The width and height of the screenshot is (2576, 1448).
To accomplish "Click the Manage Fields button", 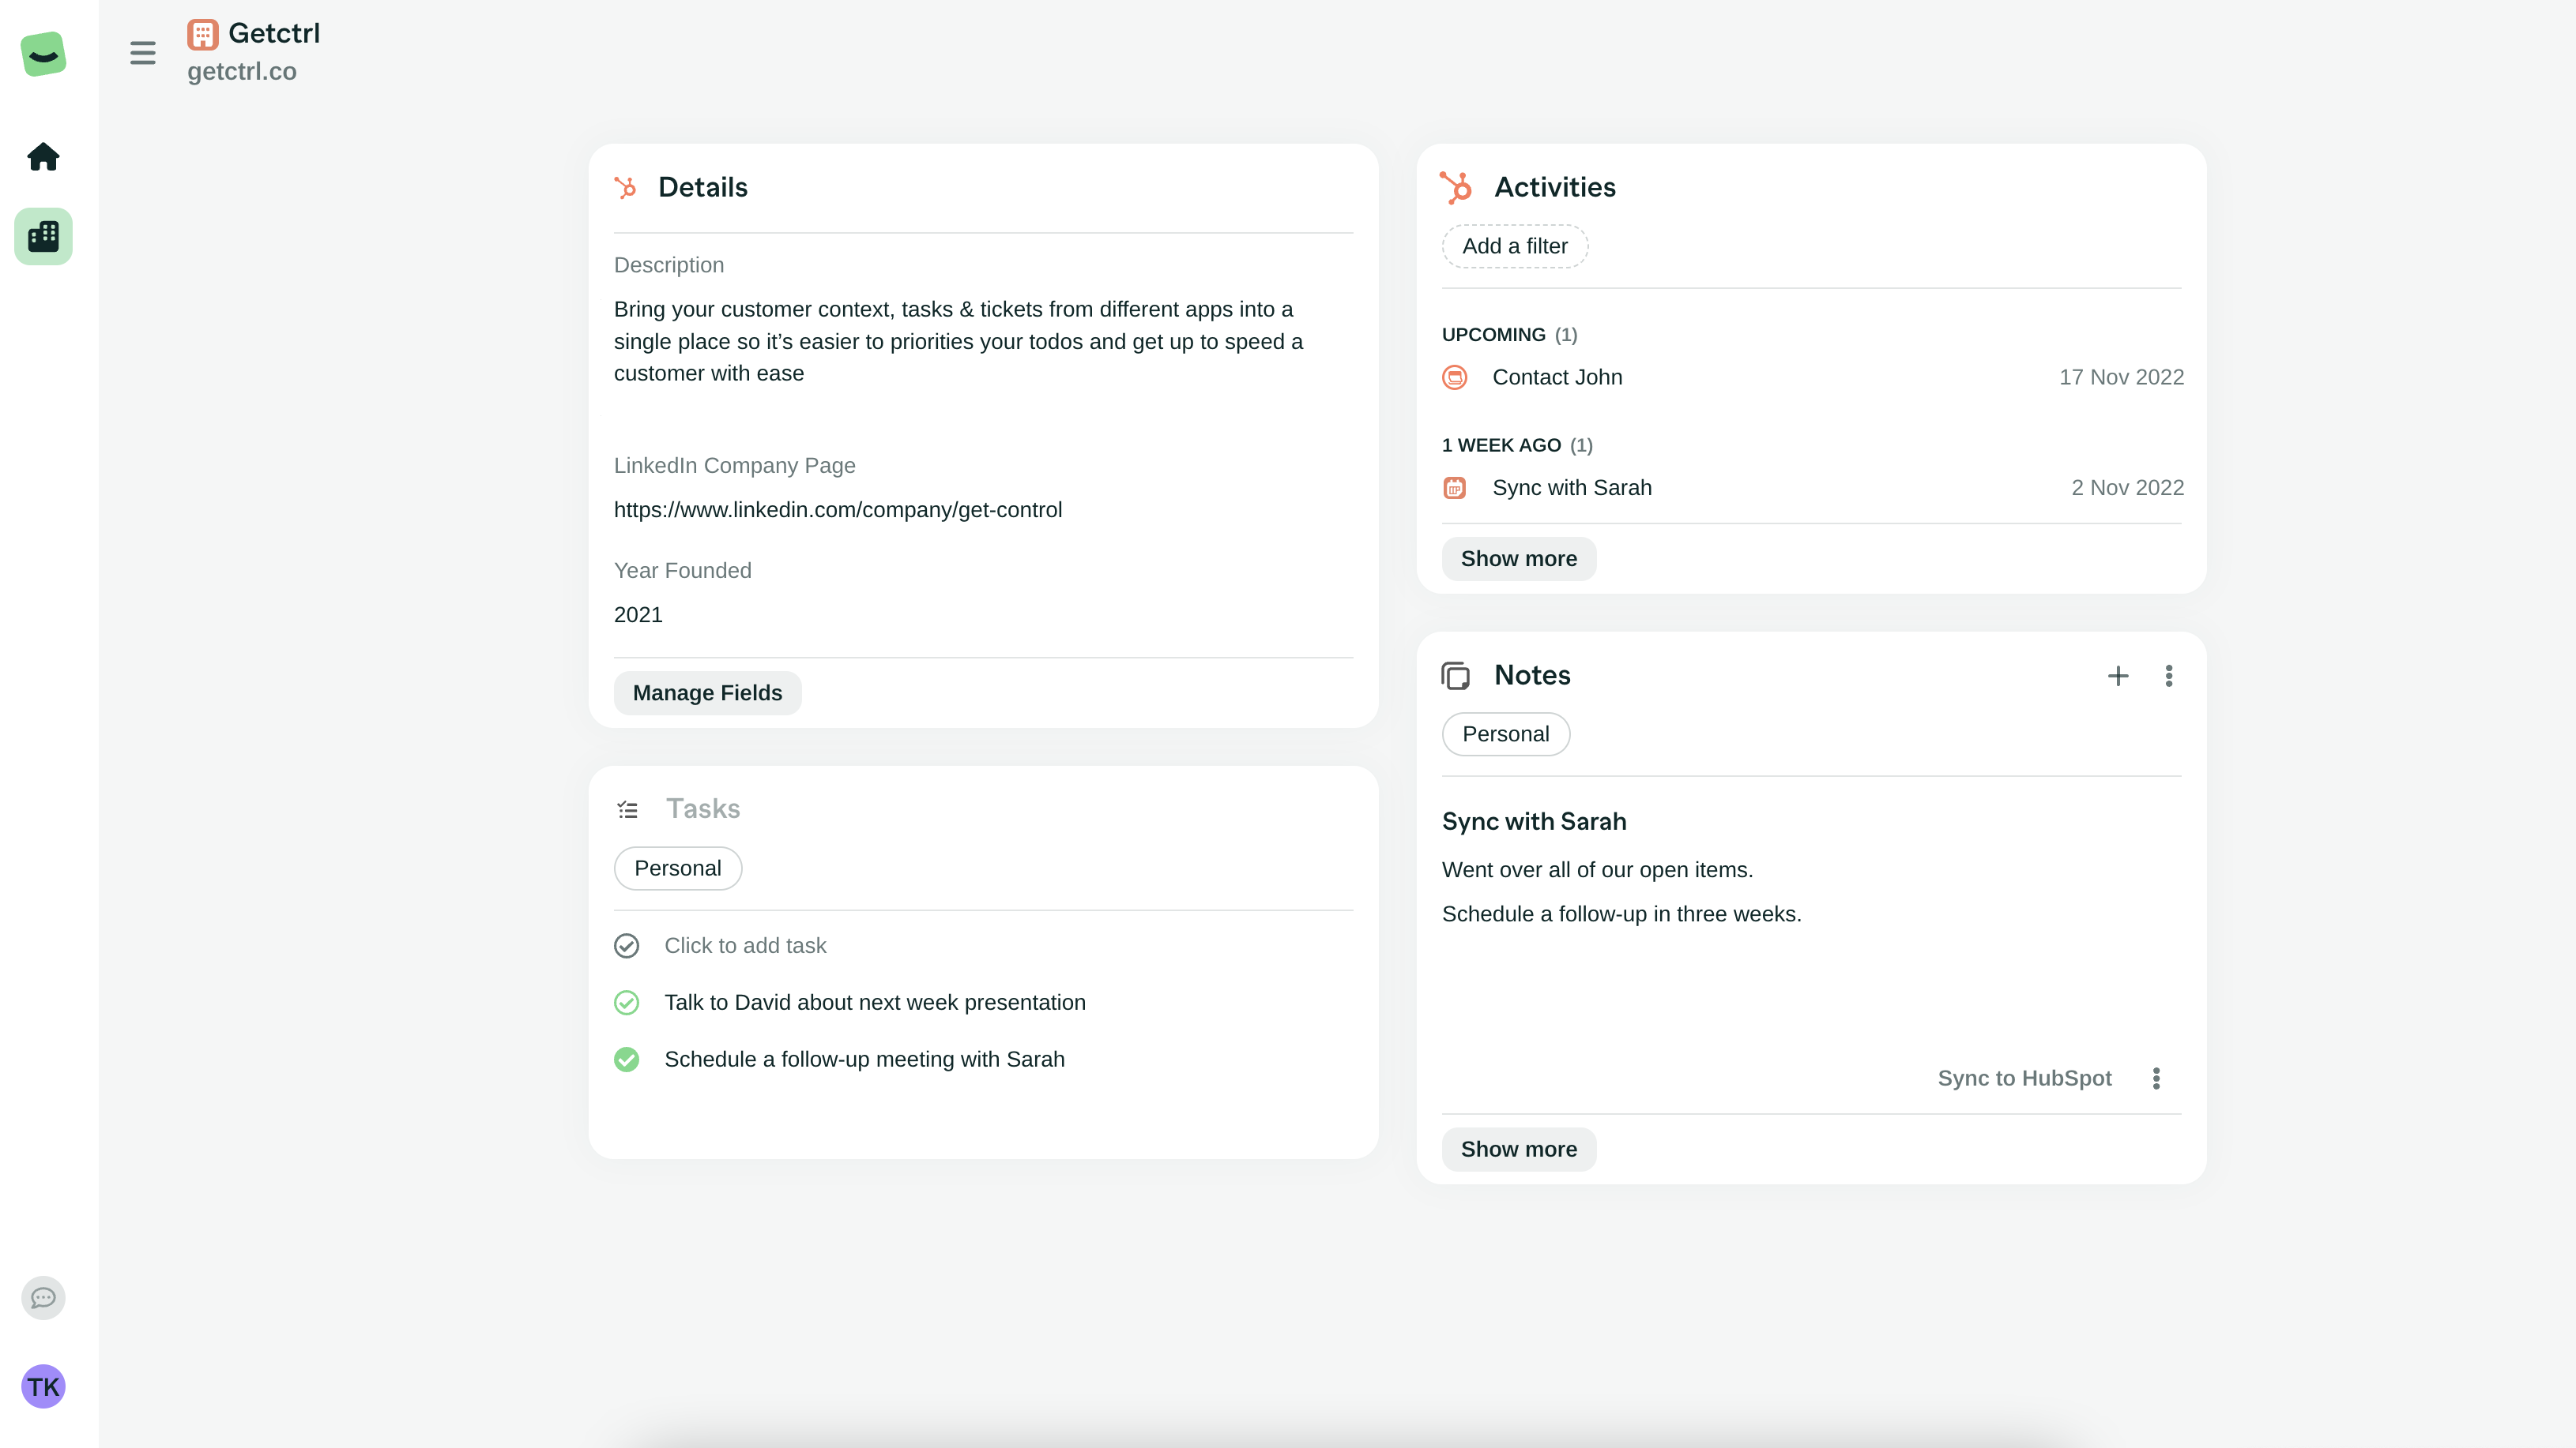I will 707,692.
